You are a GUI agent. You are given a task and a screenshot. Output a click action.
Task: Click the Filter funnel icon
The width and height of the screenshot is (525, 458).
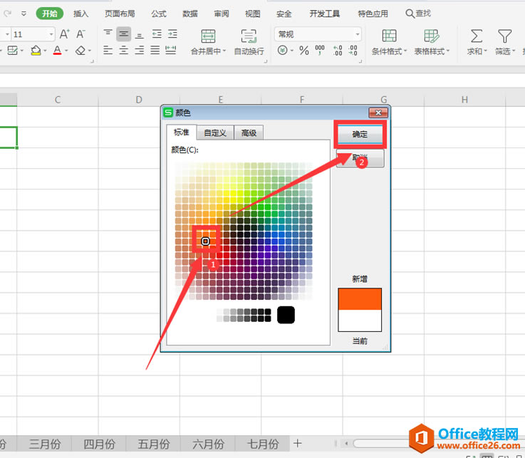[x=504, y=36]
